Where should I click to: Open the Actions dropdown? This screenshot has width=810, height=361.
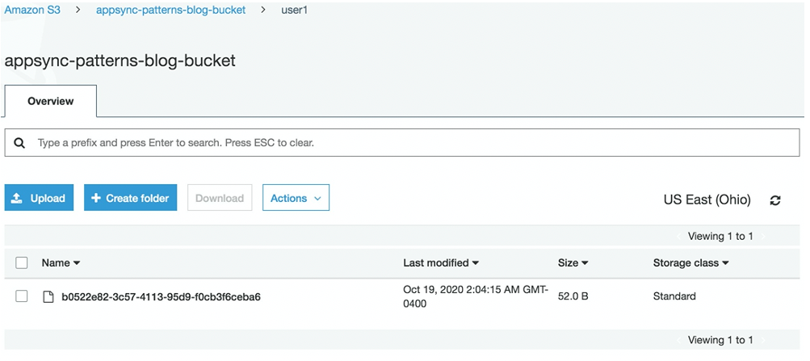tap(296, 198)
